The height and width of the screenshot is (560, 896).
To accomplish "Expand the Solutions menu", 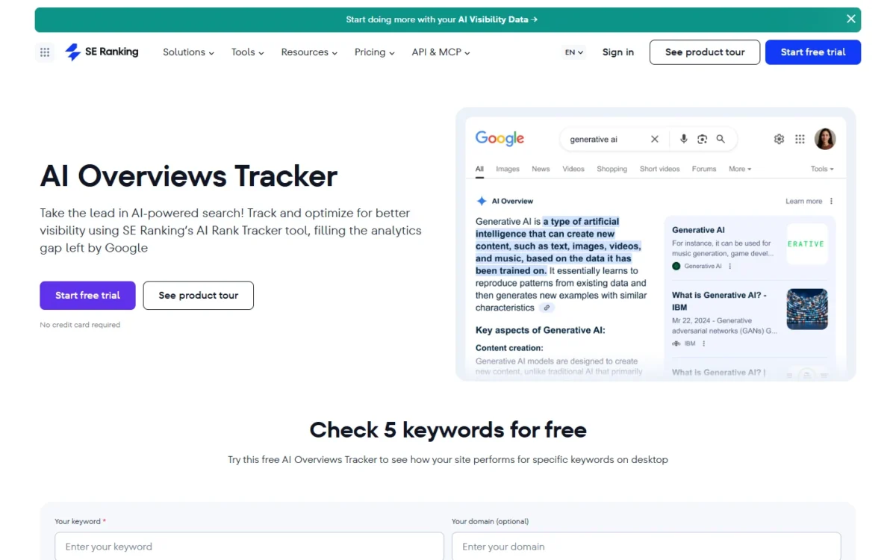I will tap(188, 52).
